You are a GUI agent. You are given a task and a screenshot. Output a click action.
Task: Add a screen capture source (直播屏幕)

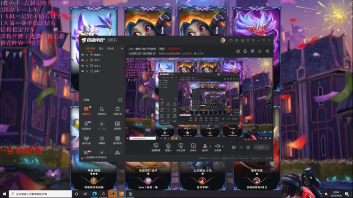click(156, 147)
